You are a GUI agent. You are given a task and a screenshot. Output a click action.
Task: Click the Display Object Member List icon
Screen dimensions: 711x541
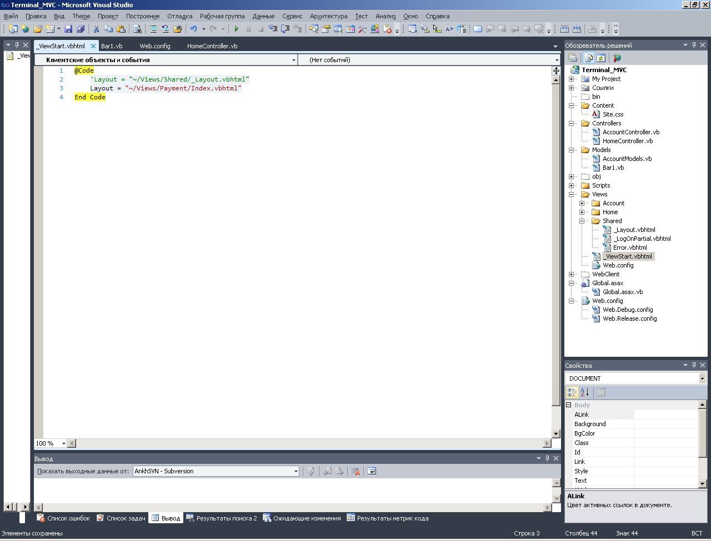(x=412, y=29)
